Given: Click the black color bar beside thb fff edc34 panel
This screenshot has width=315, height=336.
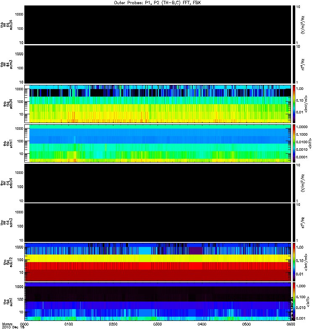Looking at the screenshot, I should (x=294, y=25).
